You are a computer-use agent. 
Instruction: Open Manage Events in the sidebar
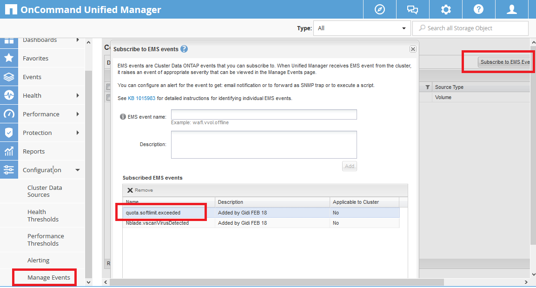click(49, 278)
